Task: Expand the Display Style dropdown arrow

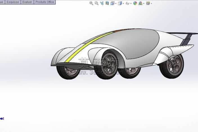Action: pyautogui.click(x=123, y=4)
